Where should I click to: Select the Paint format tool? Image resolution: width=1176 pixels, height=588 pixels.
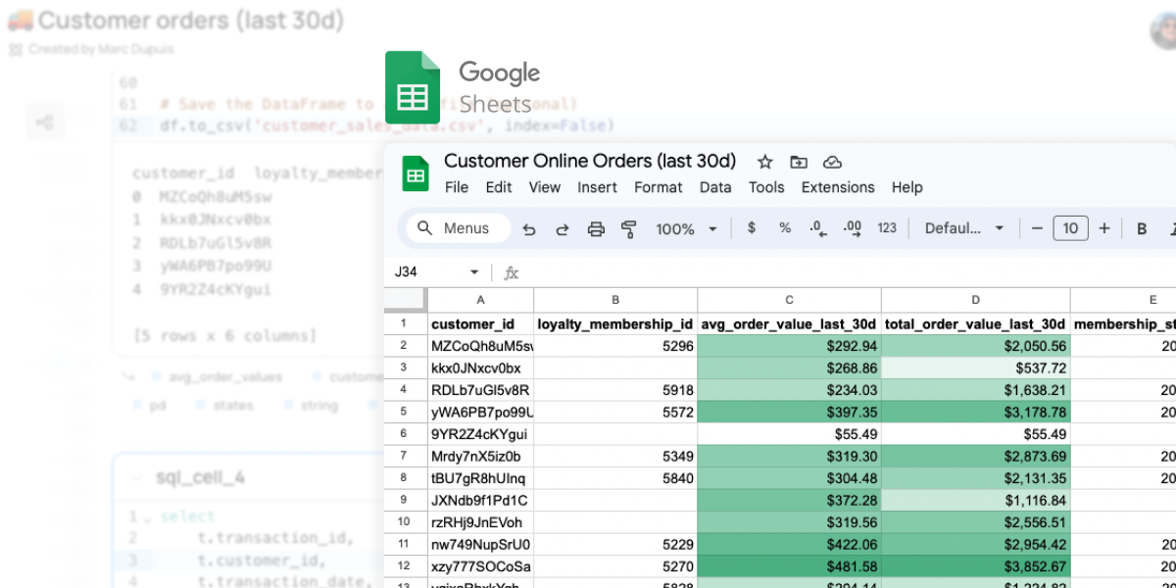click(x=629, y=229)
